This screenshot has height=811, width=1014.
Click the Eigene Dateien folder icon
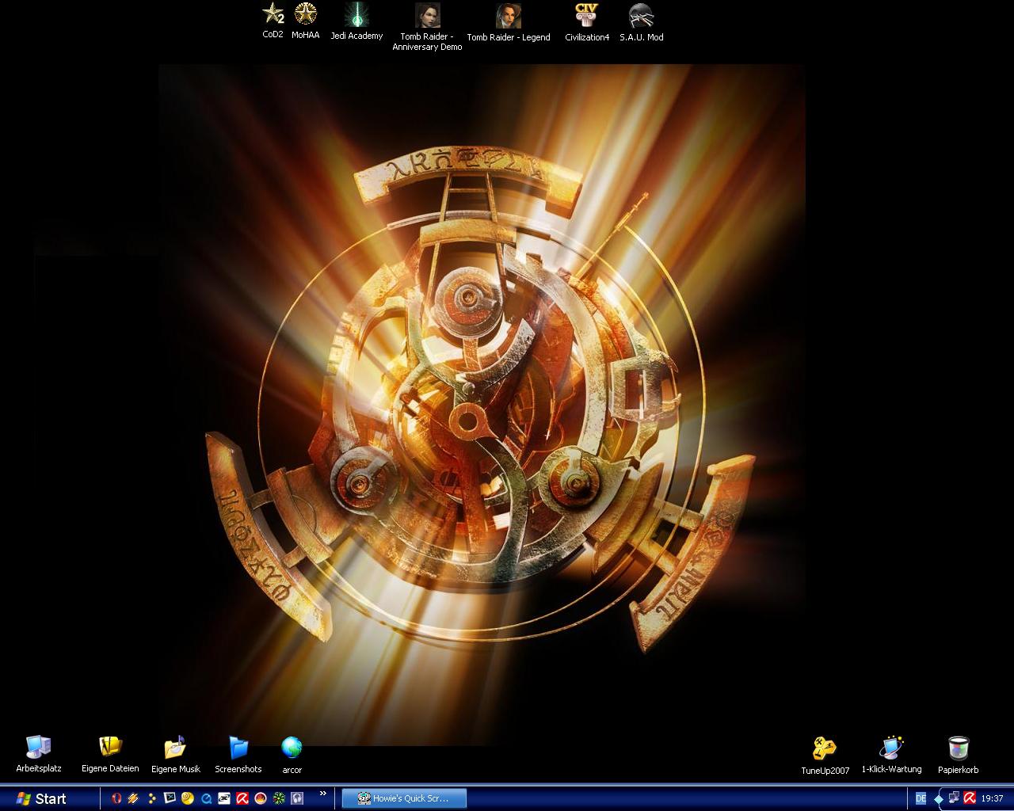pyautogui.click(x=110, y=754)
